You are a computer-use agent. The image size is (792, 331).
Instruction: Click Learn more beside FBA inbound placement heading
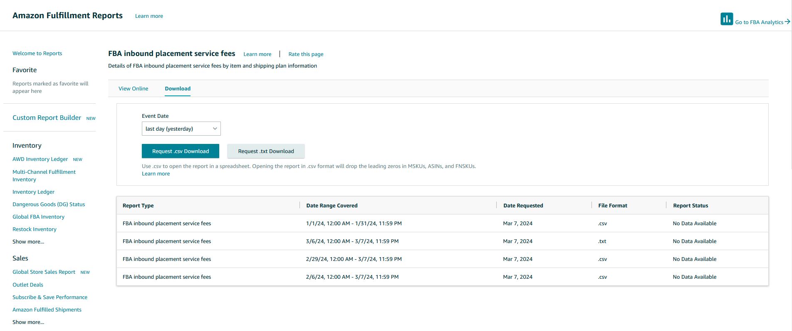pos(257,54)
